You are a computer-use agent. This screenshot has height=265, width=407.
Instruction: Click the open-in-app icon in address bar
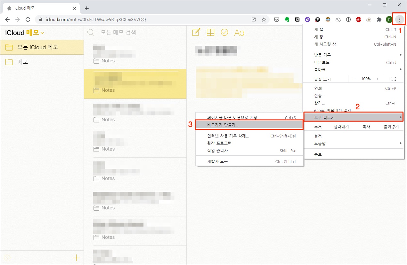tap(254, 19)
